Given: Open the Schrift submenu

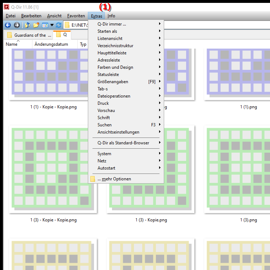Looking at the screenshot, I should (126, 118).
